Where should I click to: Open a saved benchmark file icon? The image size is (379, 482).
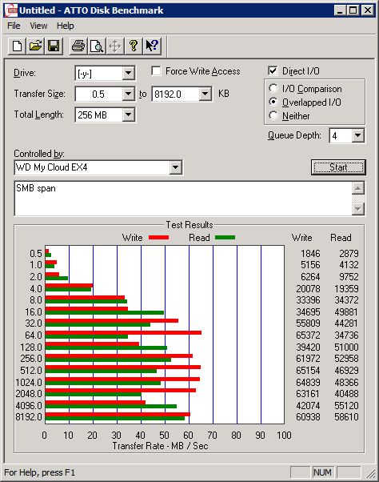[x=35, y=46]
